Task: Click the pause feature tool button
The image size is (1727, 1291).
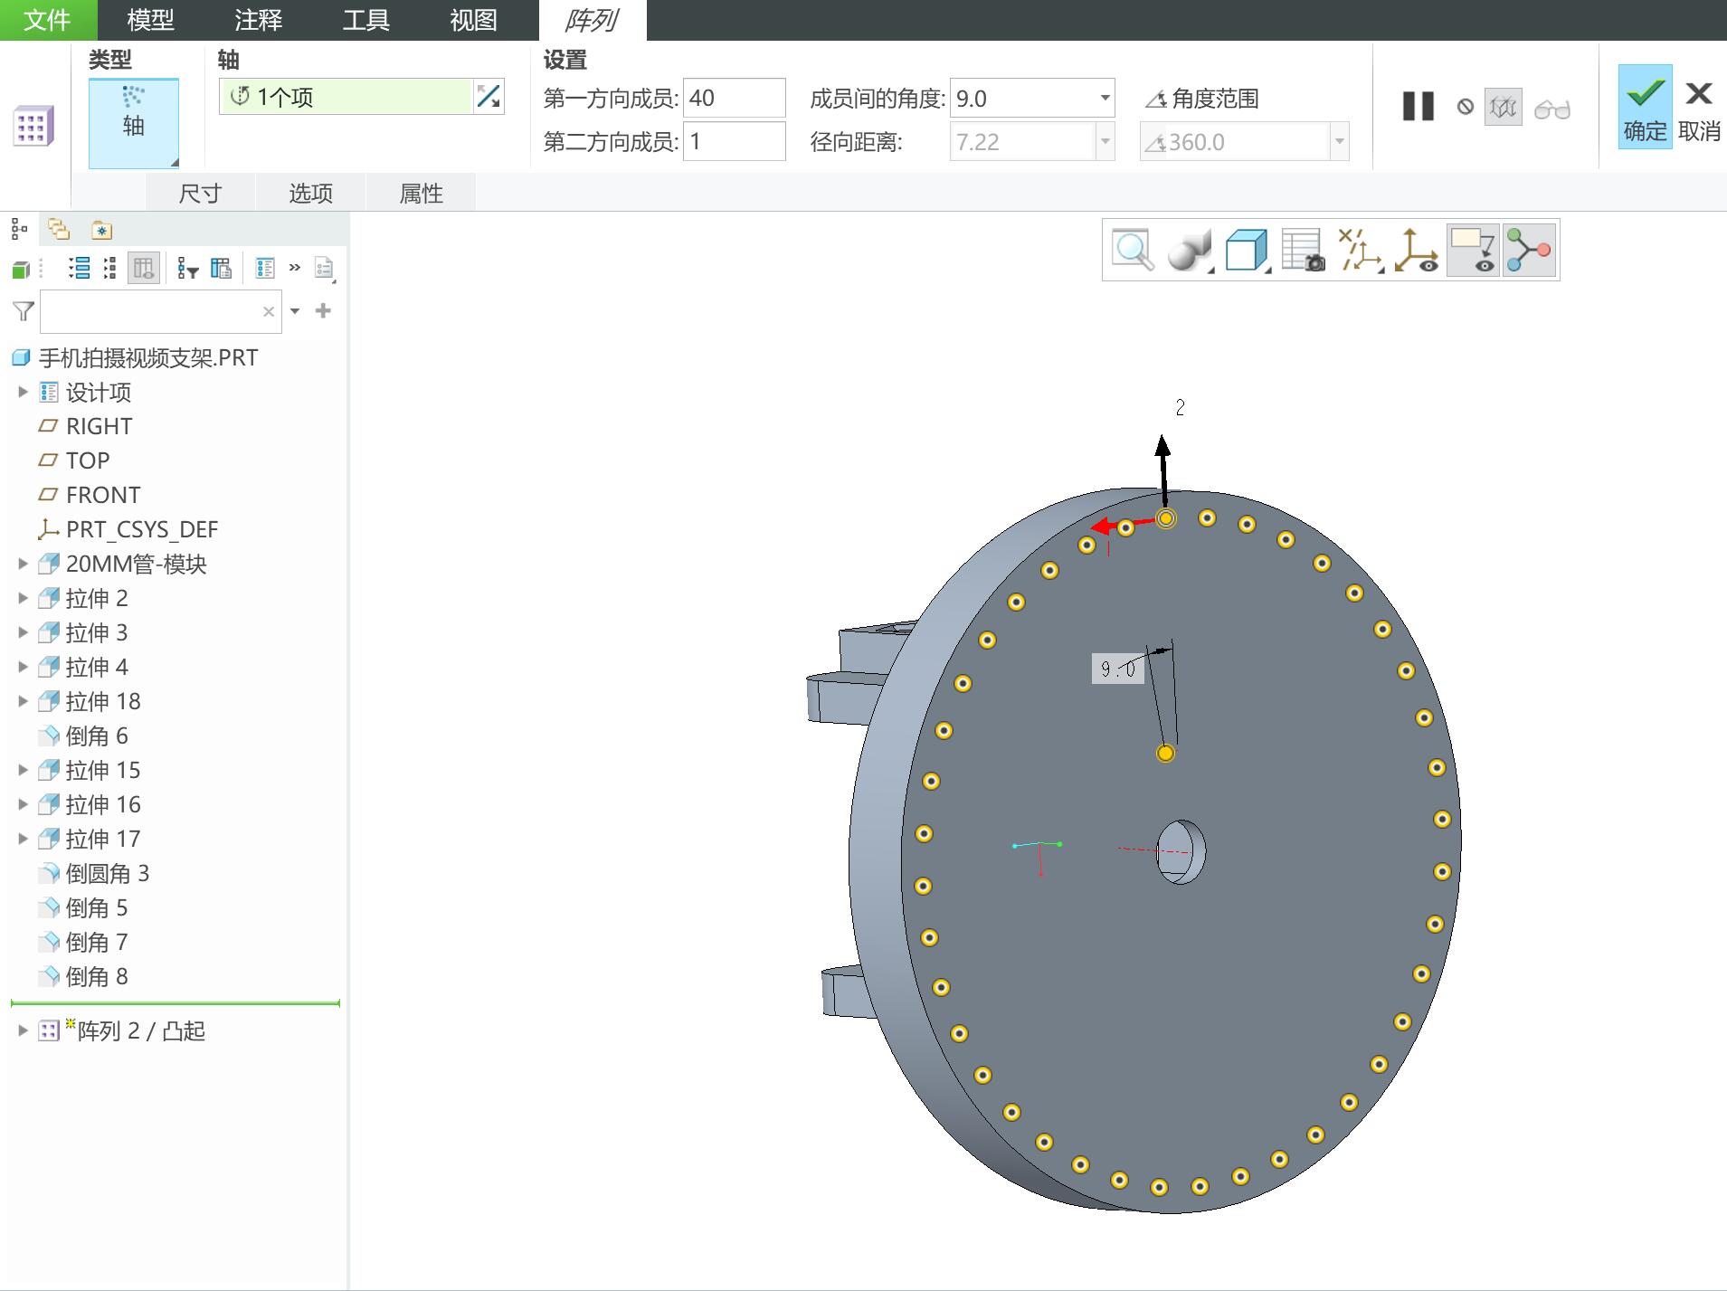Action: [1419, 107]
